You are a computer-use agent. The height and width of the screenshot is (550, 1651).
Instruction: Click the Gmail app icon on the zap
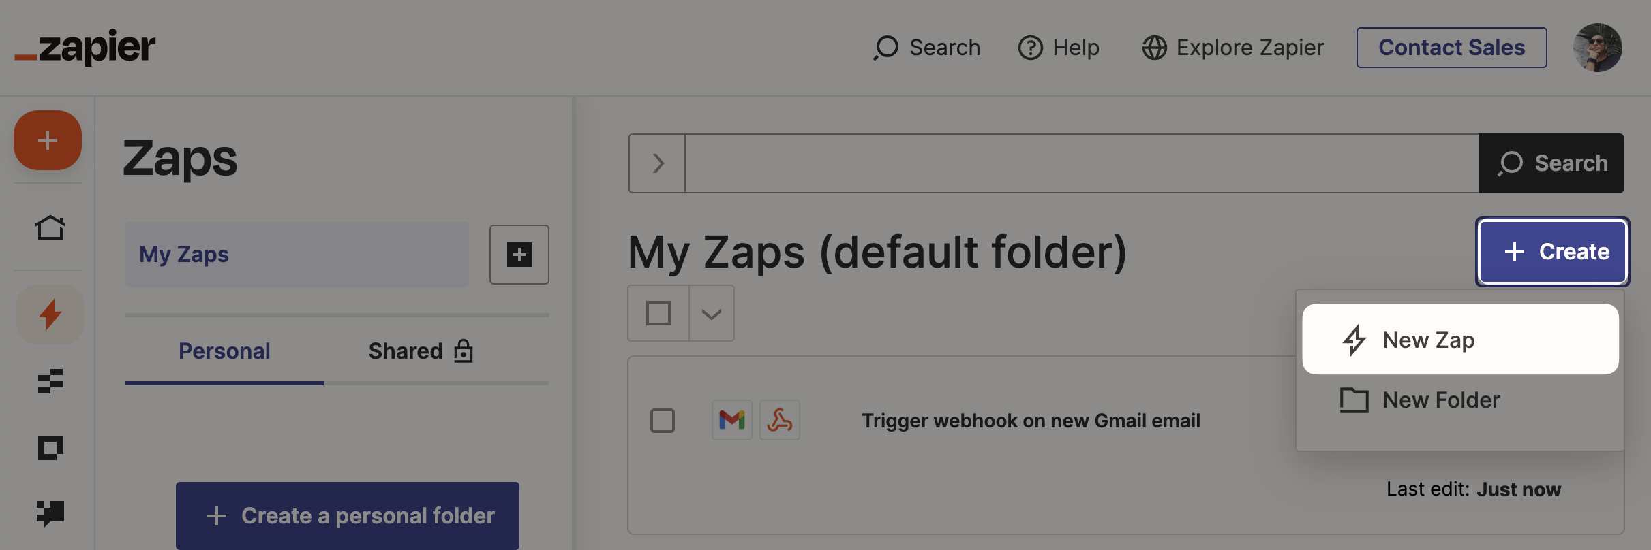(x=732, y=420)
